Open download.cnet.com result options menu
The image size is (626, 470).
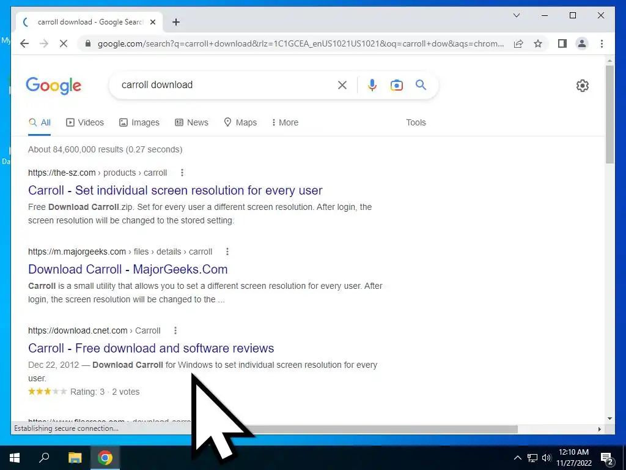(x=175, y=330)
